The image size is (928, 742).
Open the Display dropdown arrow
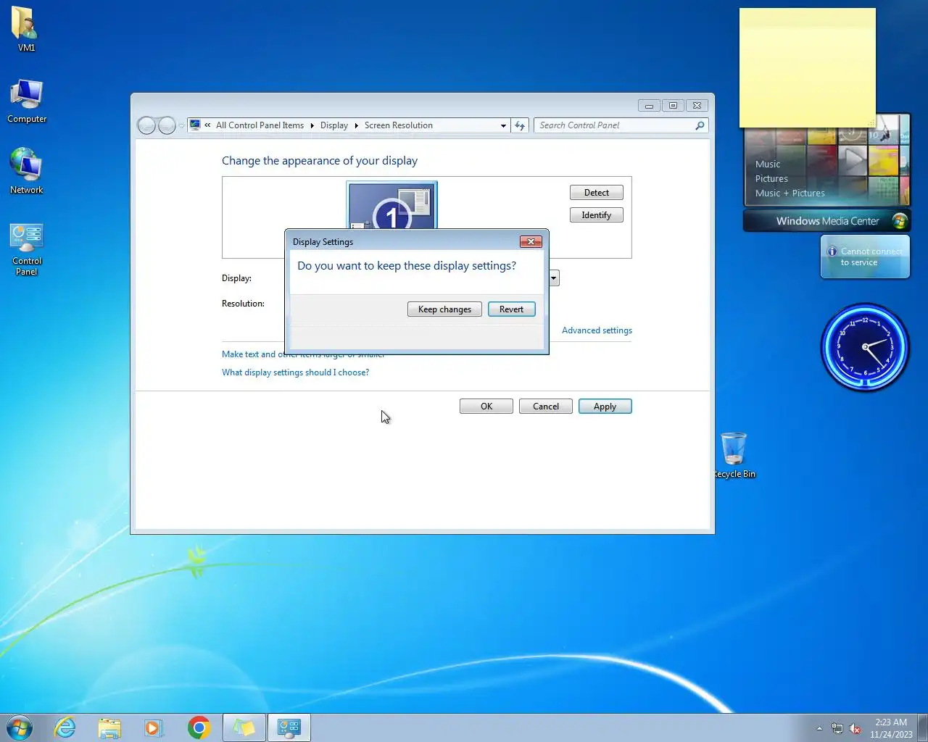[x=554, y=278]
